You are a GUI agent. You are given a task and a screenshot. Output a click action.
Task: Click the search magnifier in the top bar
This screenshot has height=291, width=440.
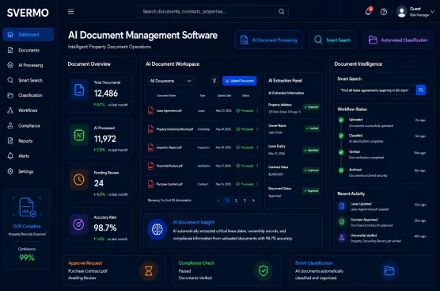(x=281, y=12)
